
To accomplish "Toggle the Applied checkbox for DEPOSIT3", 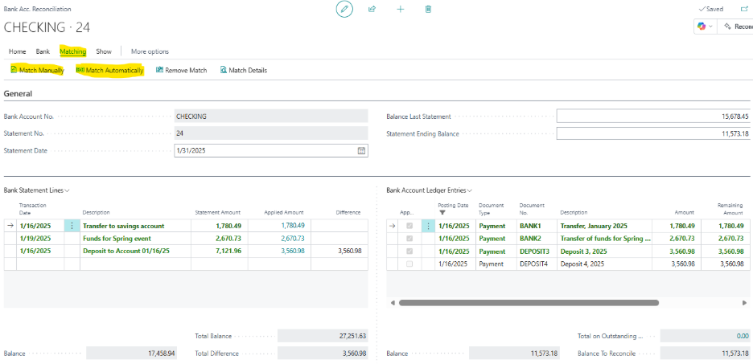I will 409,251.
